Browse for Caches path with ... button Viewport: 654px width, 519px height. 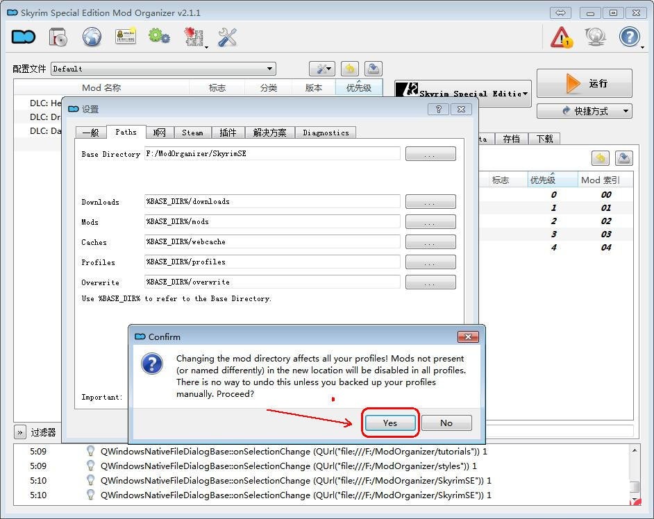(x=430, y=241)
